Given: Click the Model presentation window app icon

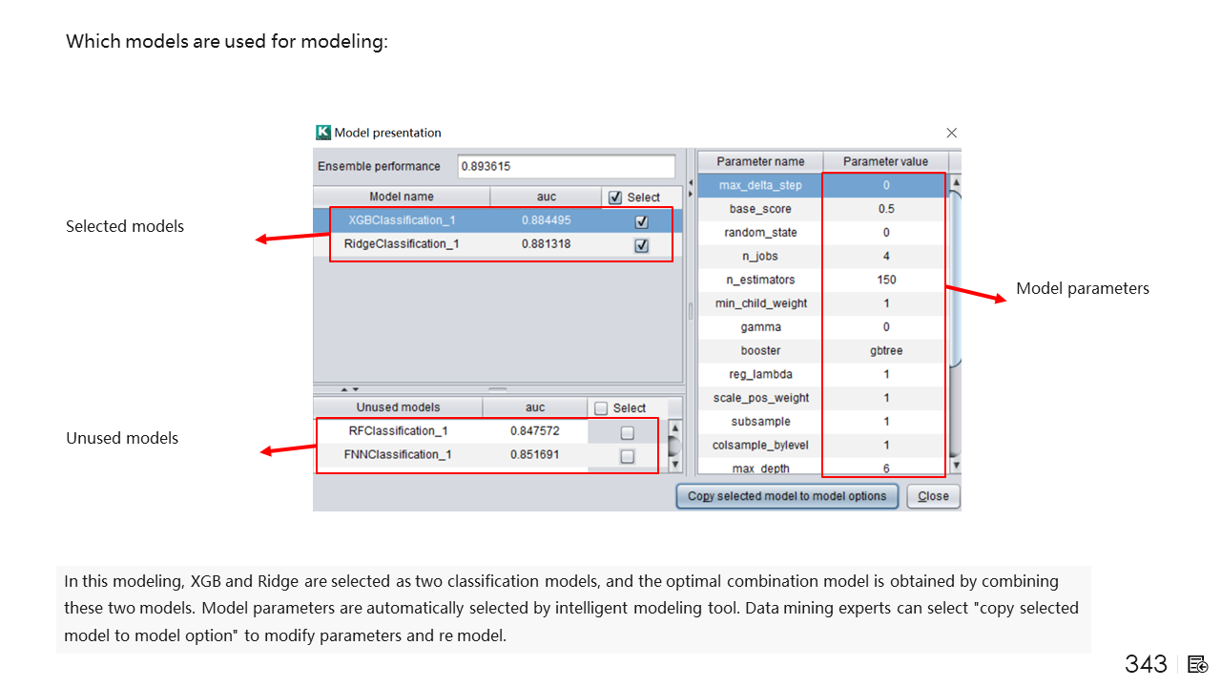Looking at the screenshot, I should [323, 133].
